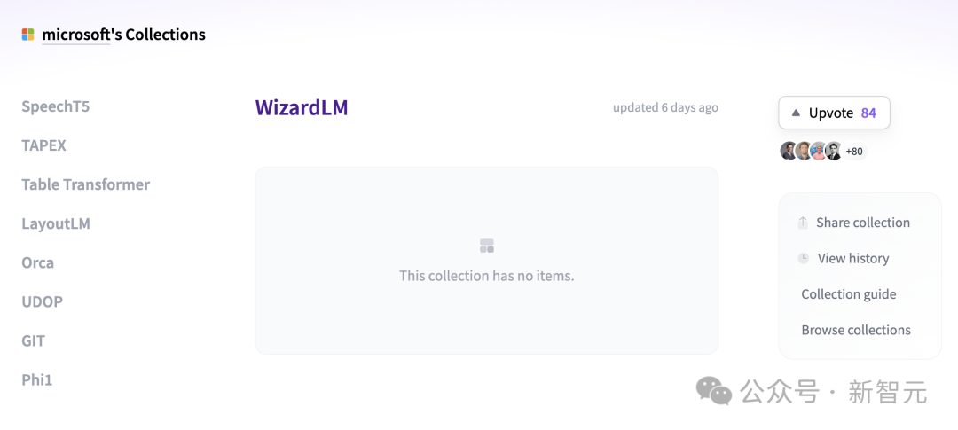Screen dimensions: 958x430
Task: Select the SpeechT5 collection
Action: [x=56, y=106]
